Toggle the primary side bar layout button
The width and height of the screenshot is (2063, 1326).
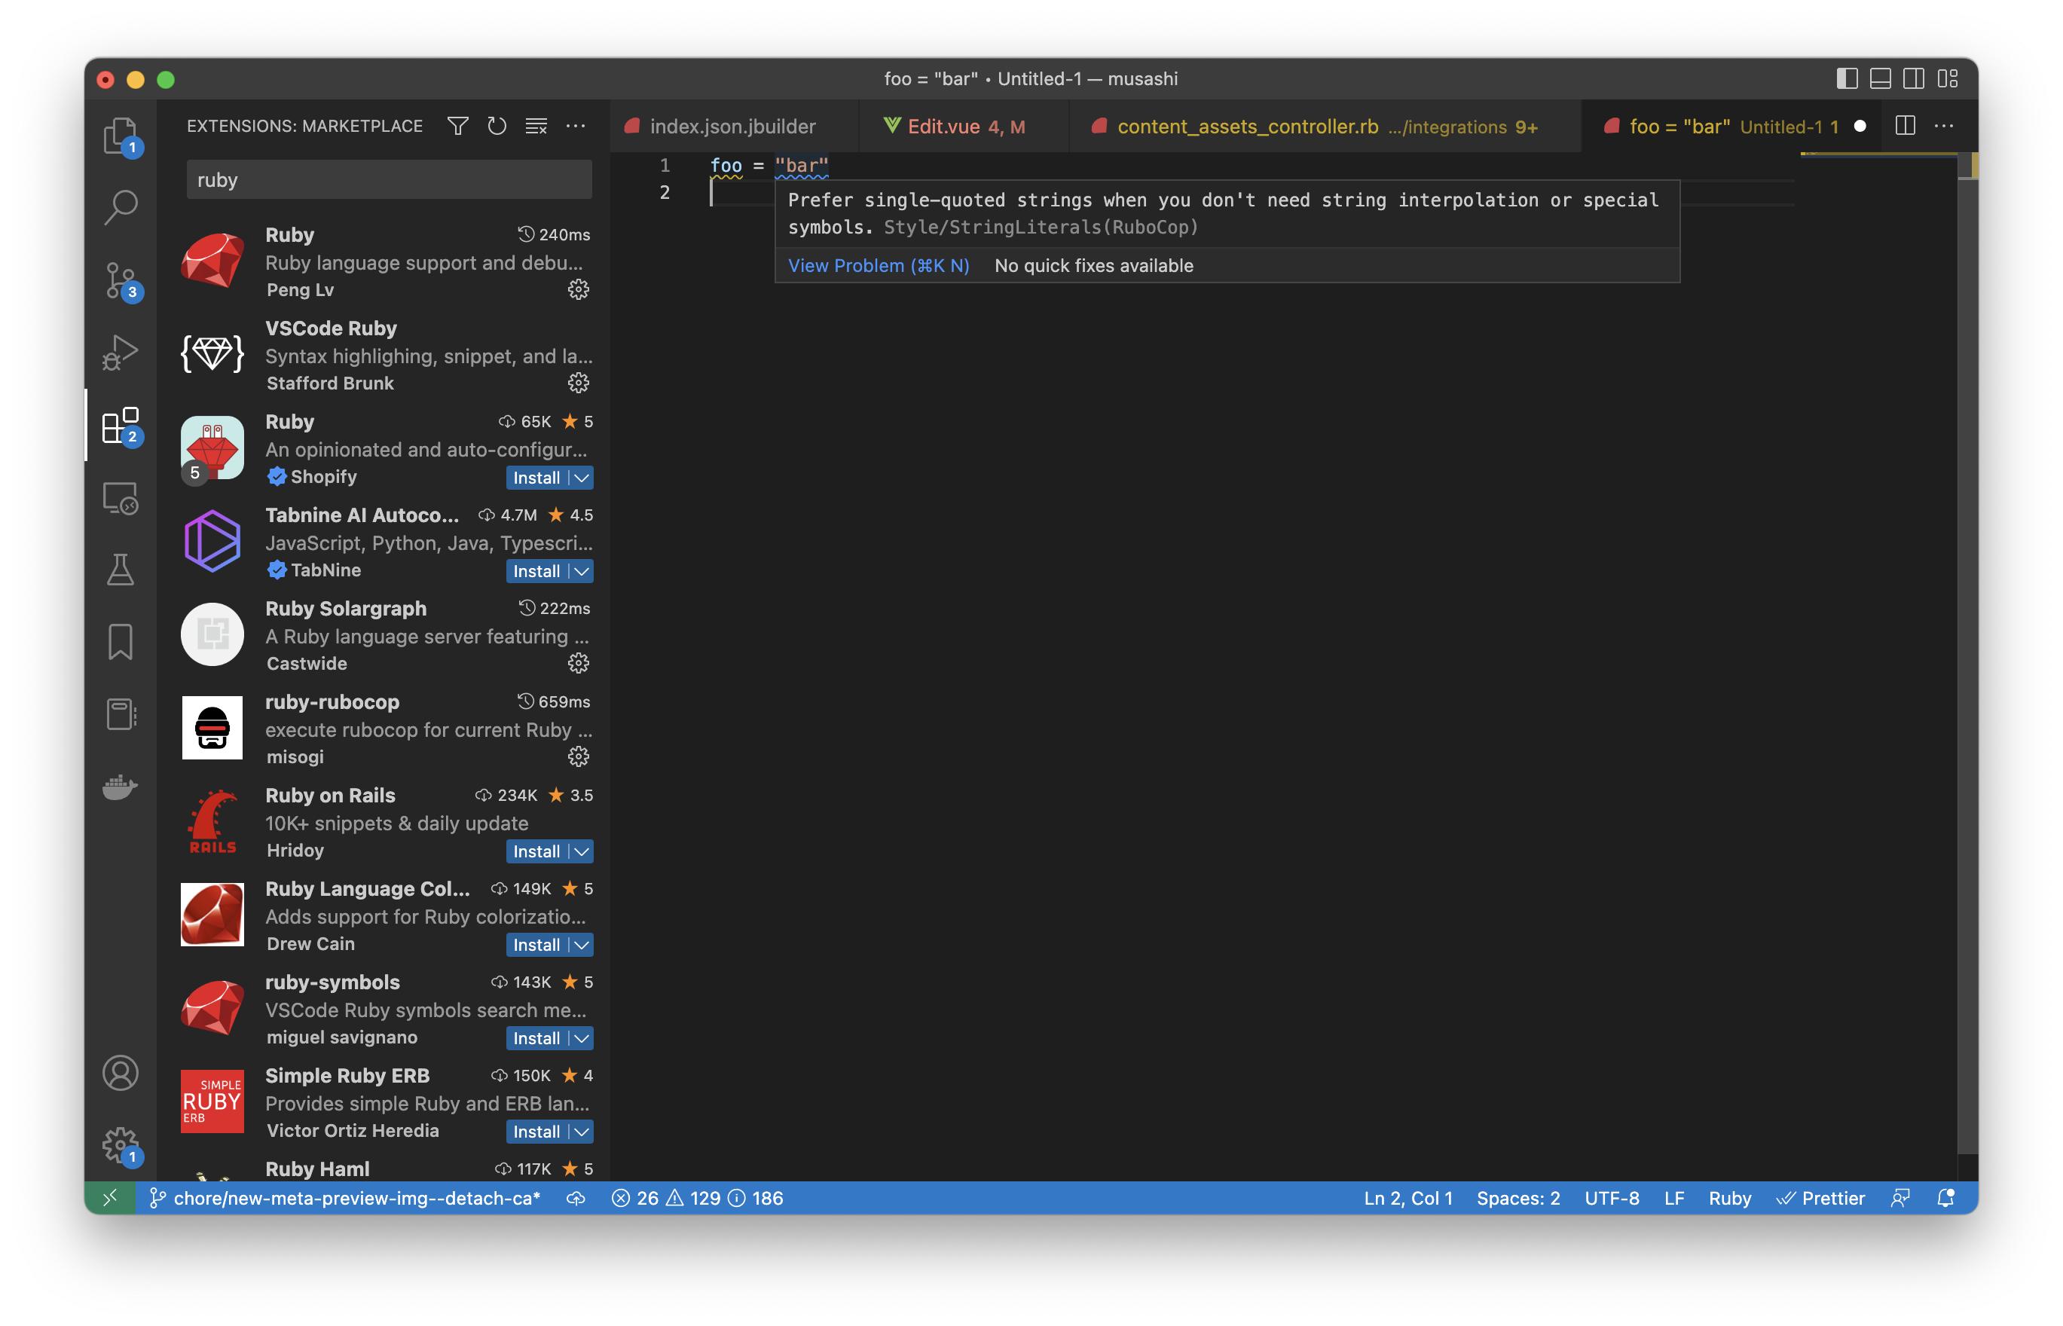(x=1846, y=78)
